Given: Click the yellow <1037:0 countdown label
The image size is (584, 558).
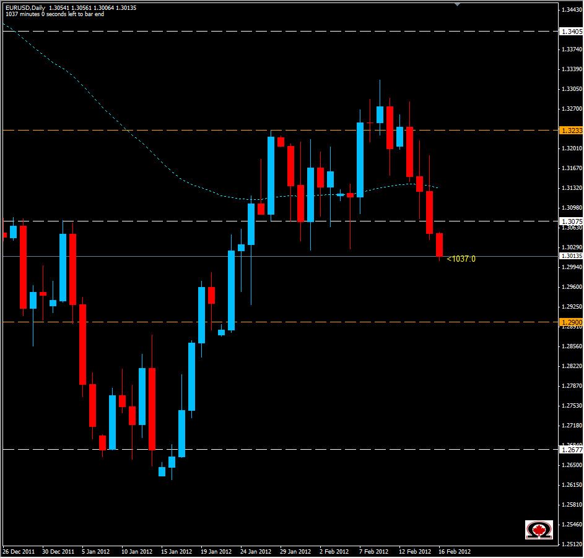Looking at the screenshot, I should [462, 258].
